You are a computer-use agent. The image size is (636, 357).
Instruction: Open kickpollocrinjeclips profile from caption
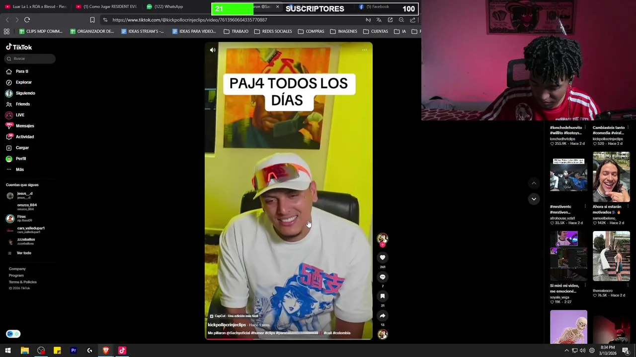point(227,325)
